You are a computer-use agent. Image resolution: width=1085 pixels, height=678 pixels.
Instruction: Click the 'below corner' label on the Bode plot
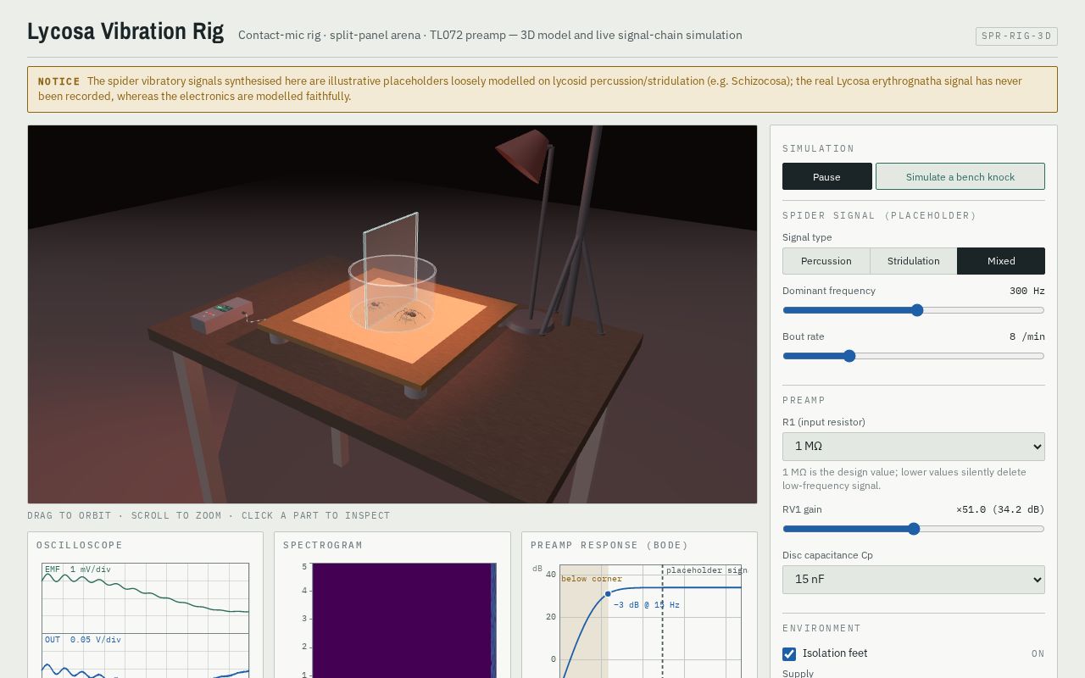[592, 579]
